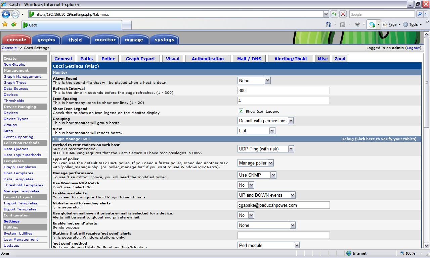Click the browser Forward arrow button
Image resolution: width=430 pixels, height=258 pixels.
15,14
